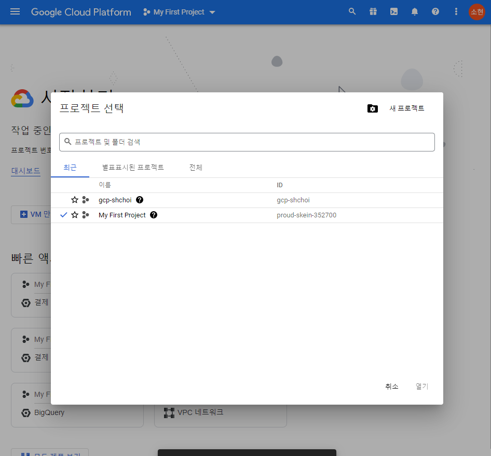Open the My First Project selector dropdown
This screenshot has height=456, width=491.
pos(179,12)
